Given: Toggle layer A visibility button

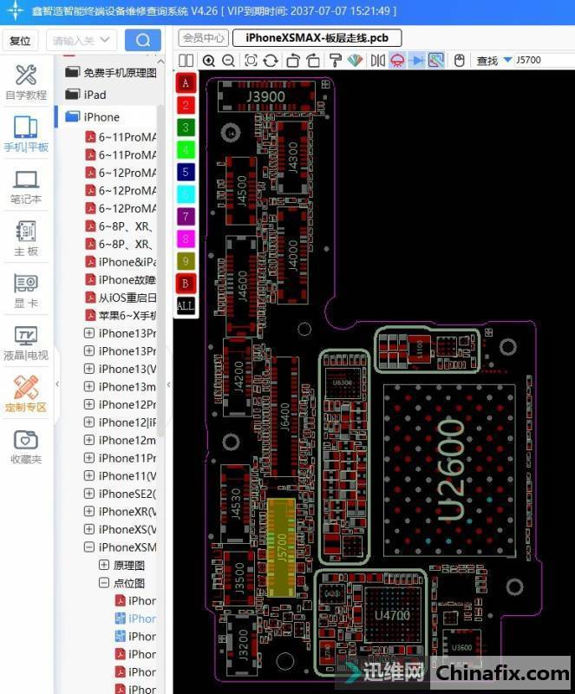Looking at the screenshot, I should coord(186,82).
